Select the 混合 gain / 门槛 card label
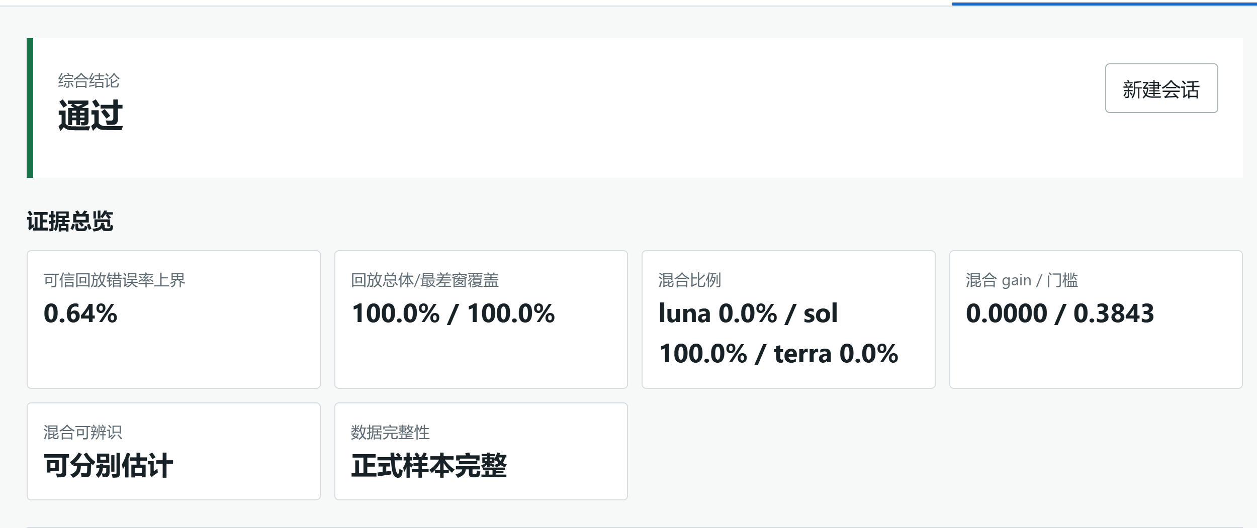 (x=1022, y=280)
